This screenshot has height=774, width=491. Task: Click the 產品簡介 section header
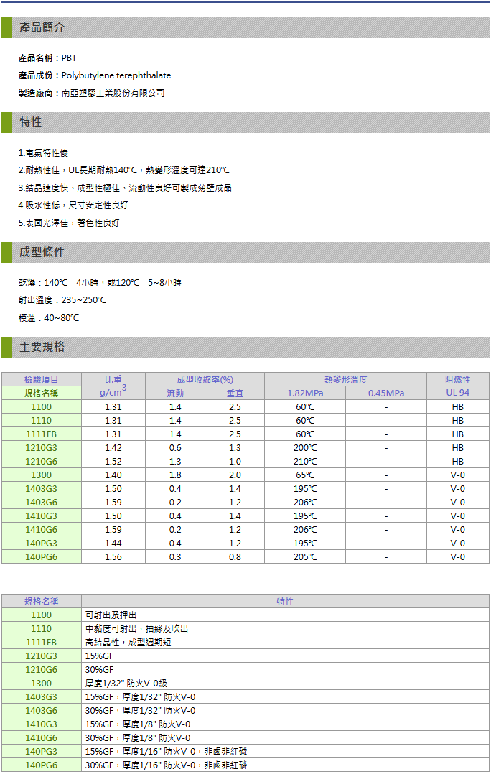pyautogui.click(x=42, y=27)
